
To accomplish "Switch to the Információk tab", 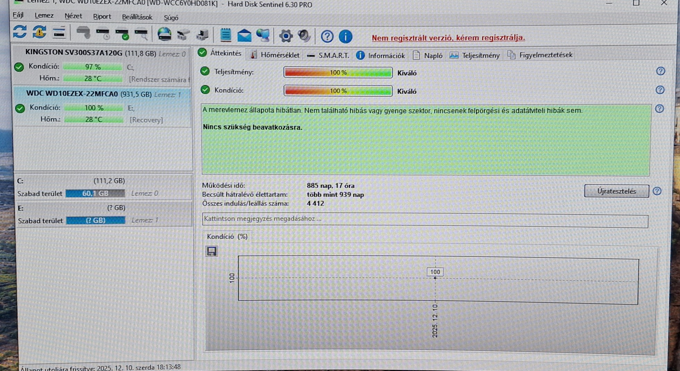I will point(381,56).
